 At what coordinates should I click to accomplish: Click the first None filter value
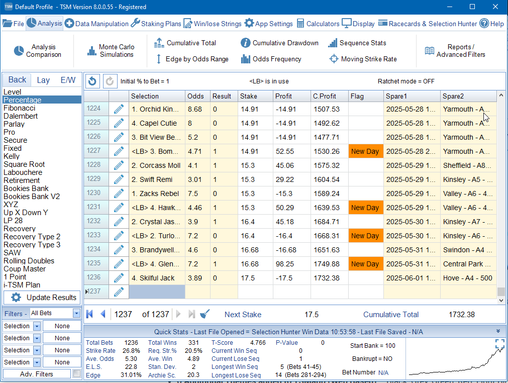[62, 326]
